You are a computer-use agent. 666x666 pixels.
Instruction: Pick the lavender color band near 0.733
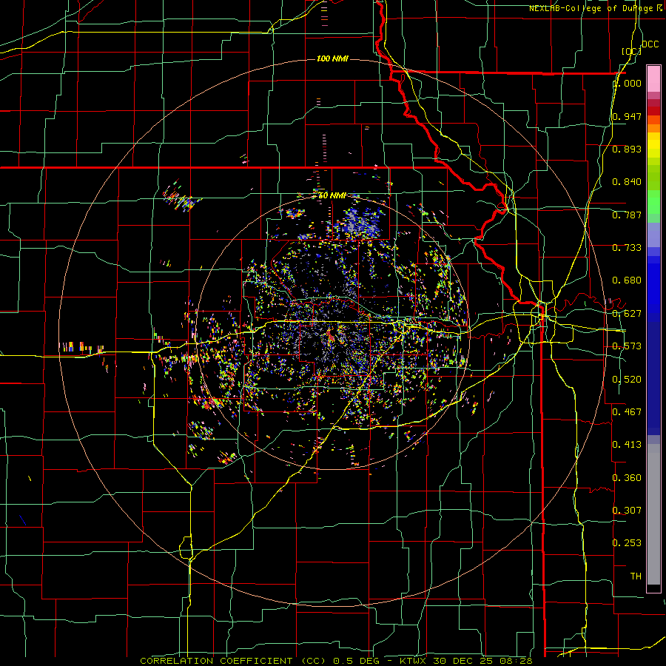click(x=653, y=235)
